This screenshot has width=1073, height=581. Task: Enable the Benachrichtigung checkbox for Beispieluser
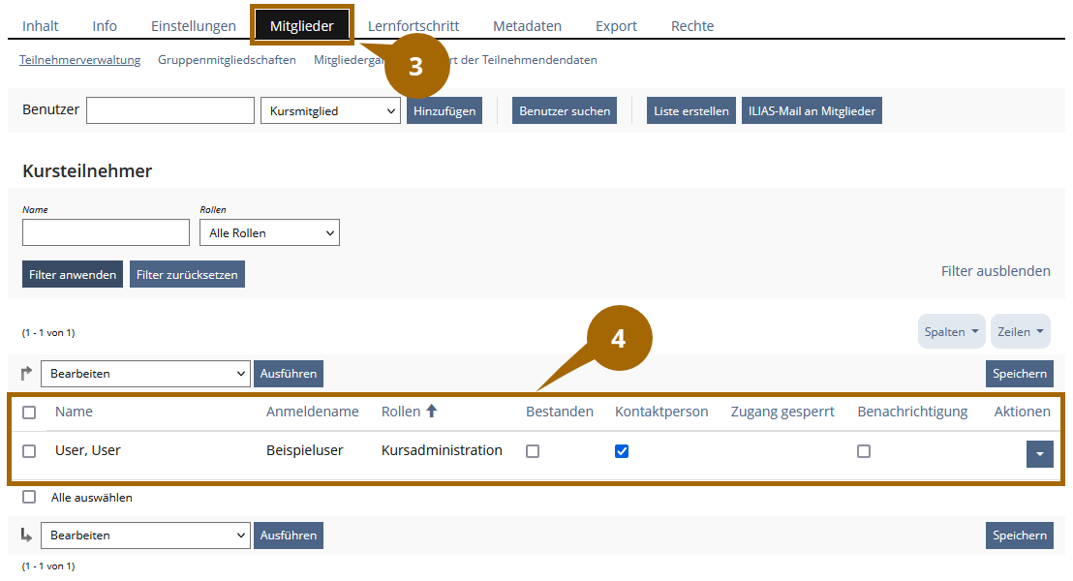click(864, 451)
